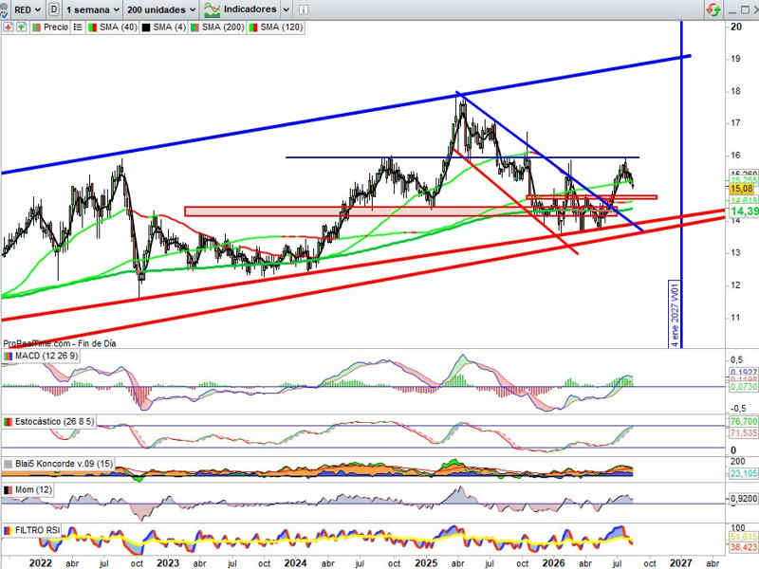The height and width of the screenshot is (569, 759).
Task: Click the 2027 label on time axis
Action: tap(680, 563)
